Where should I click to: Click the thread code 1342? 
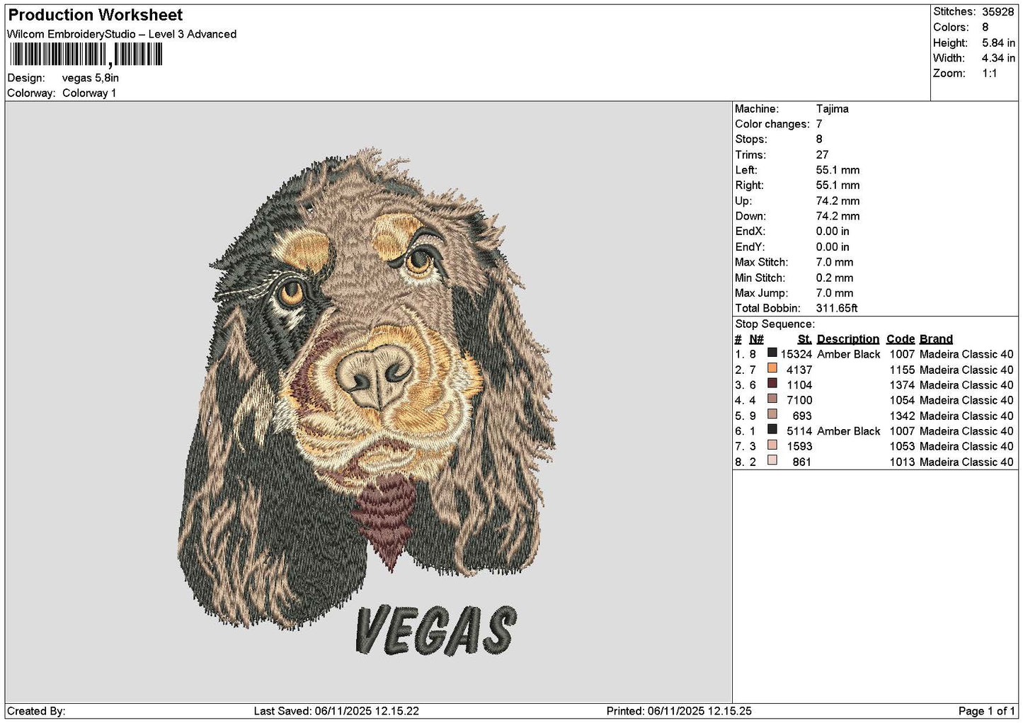pyautogui.click(x=903, y=416)
